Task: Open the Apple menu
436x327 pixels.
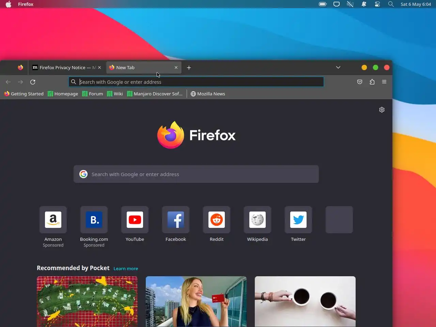Action: tap(8, 4)
